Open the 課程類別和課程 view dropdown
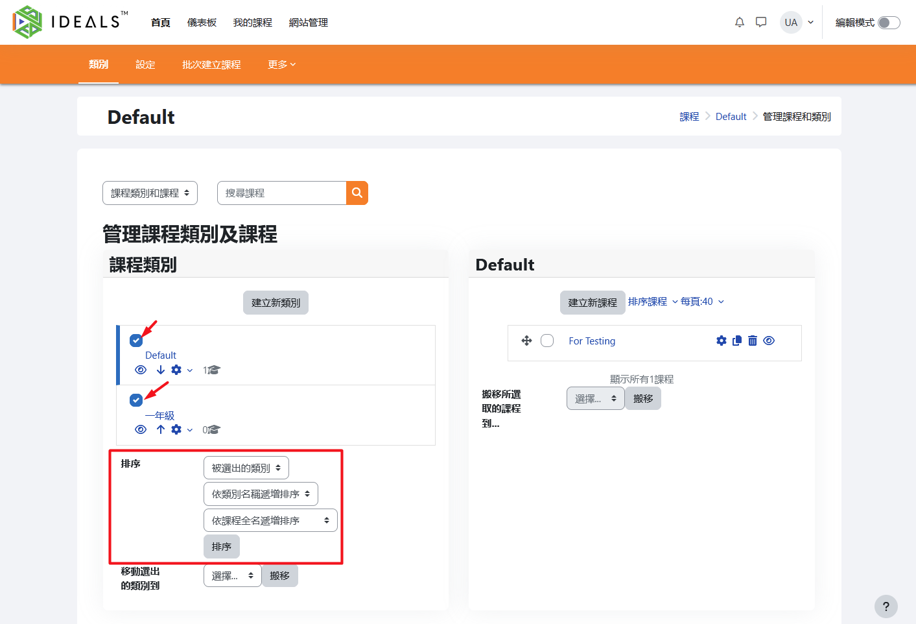916x624 pixels. point(150,193)
